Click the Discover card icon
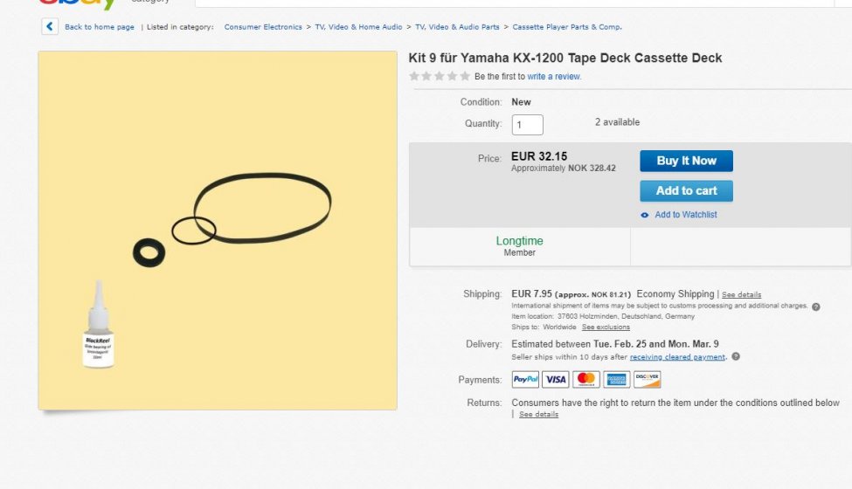 [648, 379]
